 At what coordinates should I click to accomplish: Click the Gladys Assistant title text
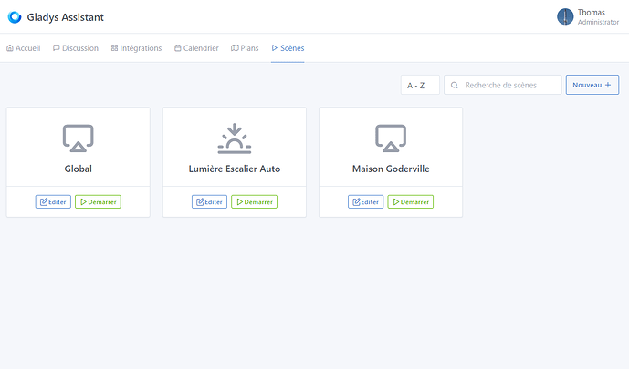coord(66,17)
